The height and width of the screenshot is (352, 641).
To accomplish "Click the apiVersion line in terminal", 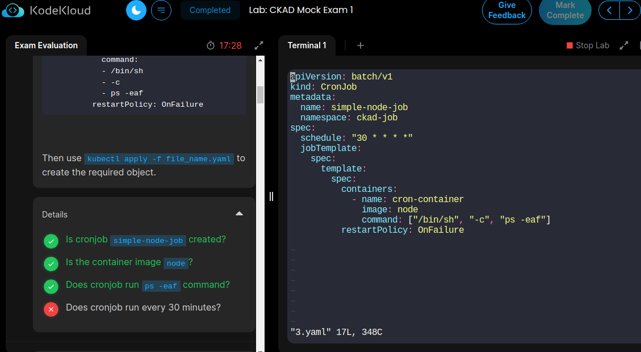I will coord(341,77).
